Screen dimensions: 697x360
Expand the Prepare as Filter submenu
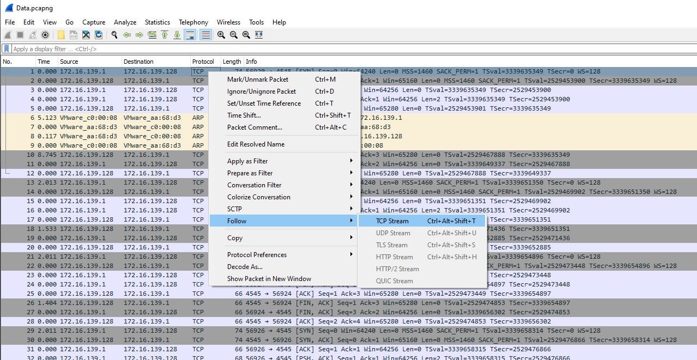click(284, 173)
